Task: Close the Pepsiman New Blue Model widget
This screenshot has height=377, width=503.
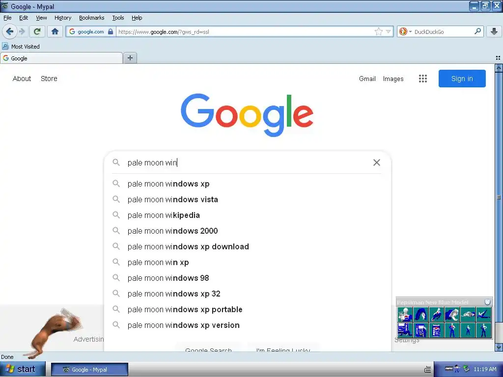Action: (487, 302)
